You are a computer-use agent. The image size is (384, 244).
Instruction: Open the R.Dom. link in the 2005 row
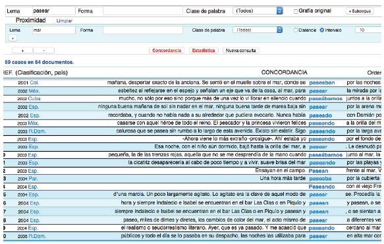point(38,236)
